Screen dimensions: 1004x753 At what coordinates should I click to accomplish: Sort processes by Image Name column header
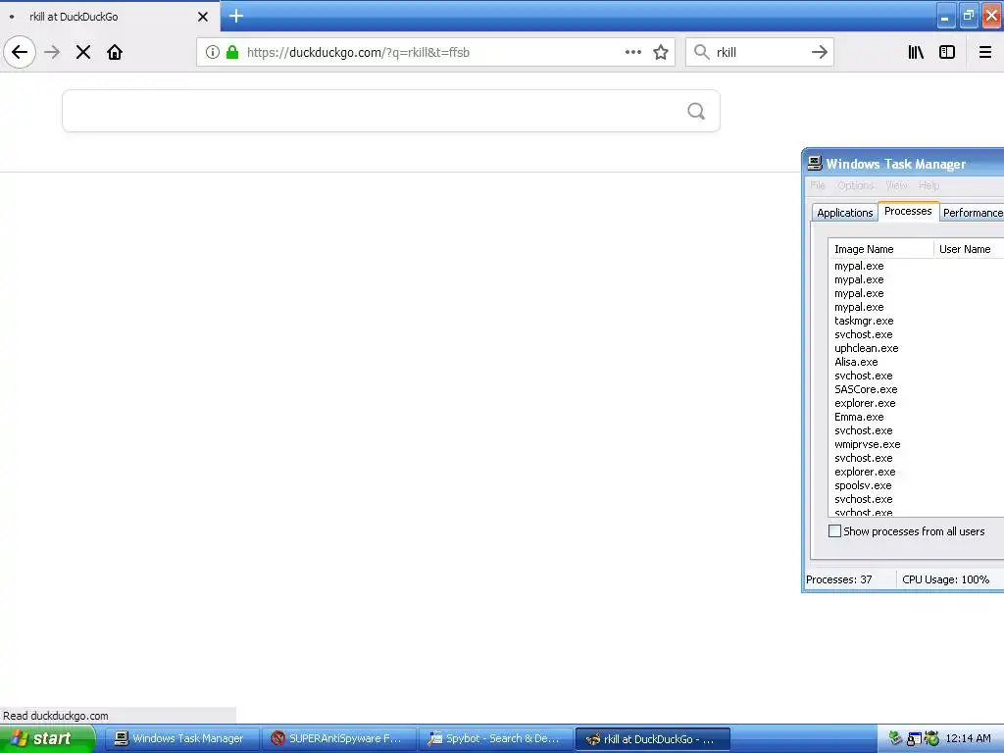click(881, 248)
